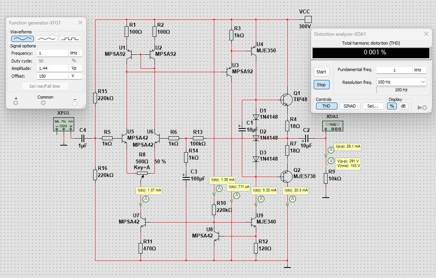The image size is (436, 278).
Task: Select transistor Q2 MJE5730
Action: [286, 177]
